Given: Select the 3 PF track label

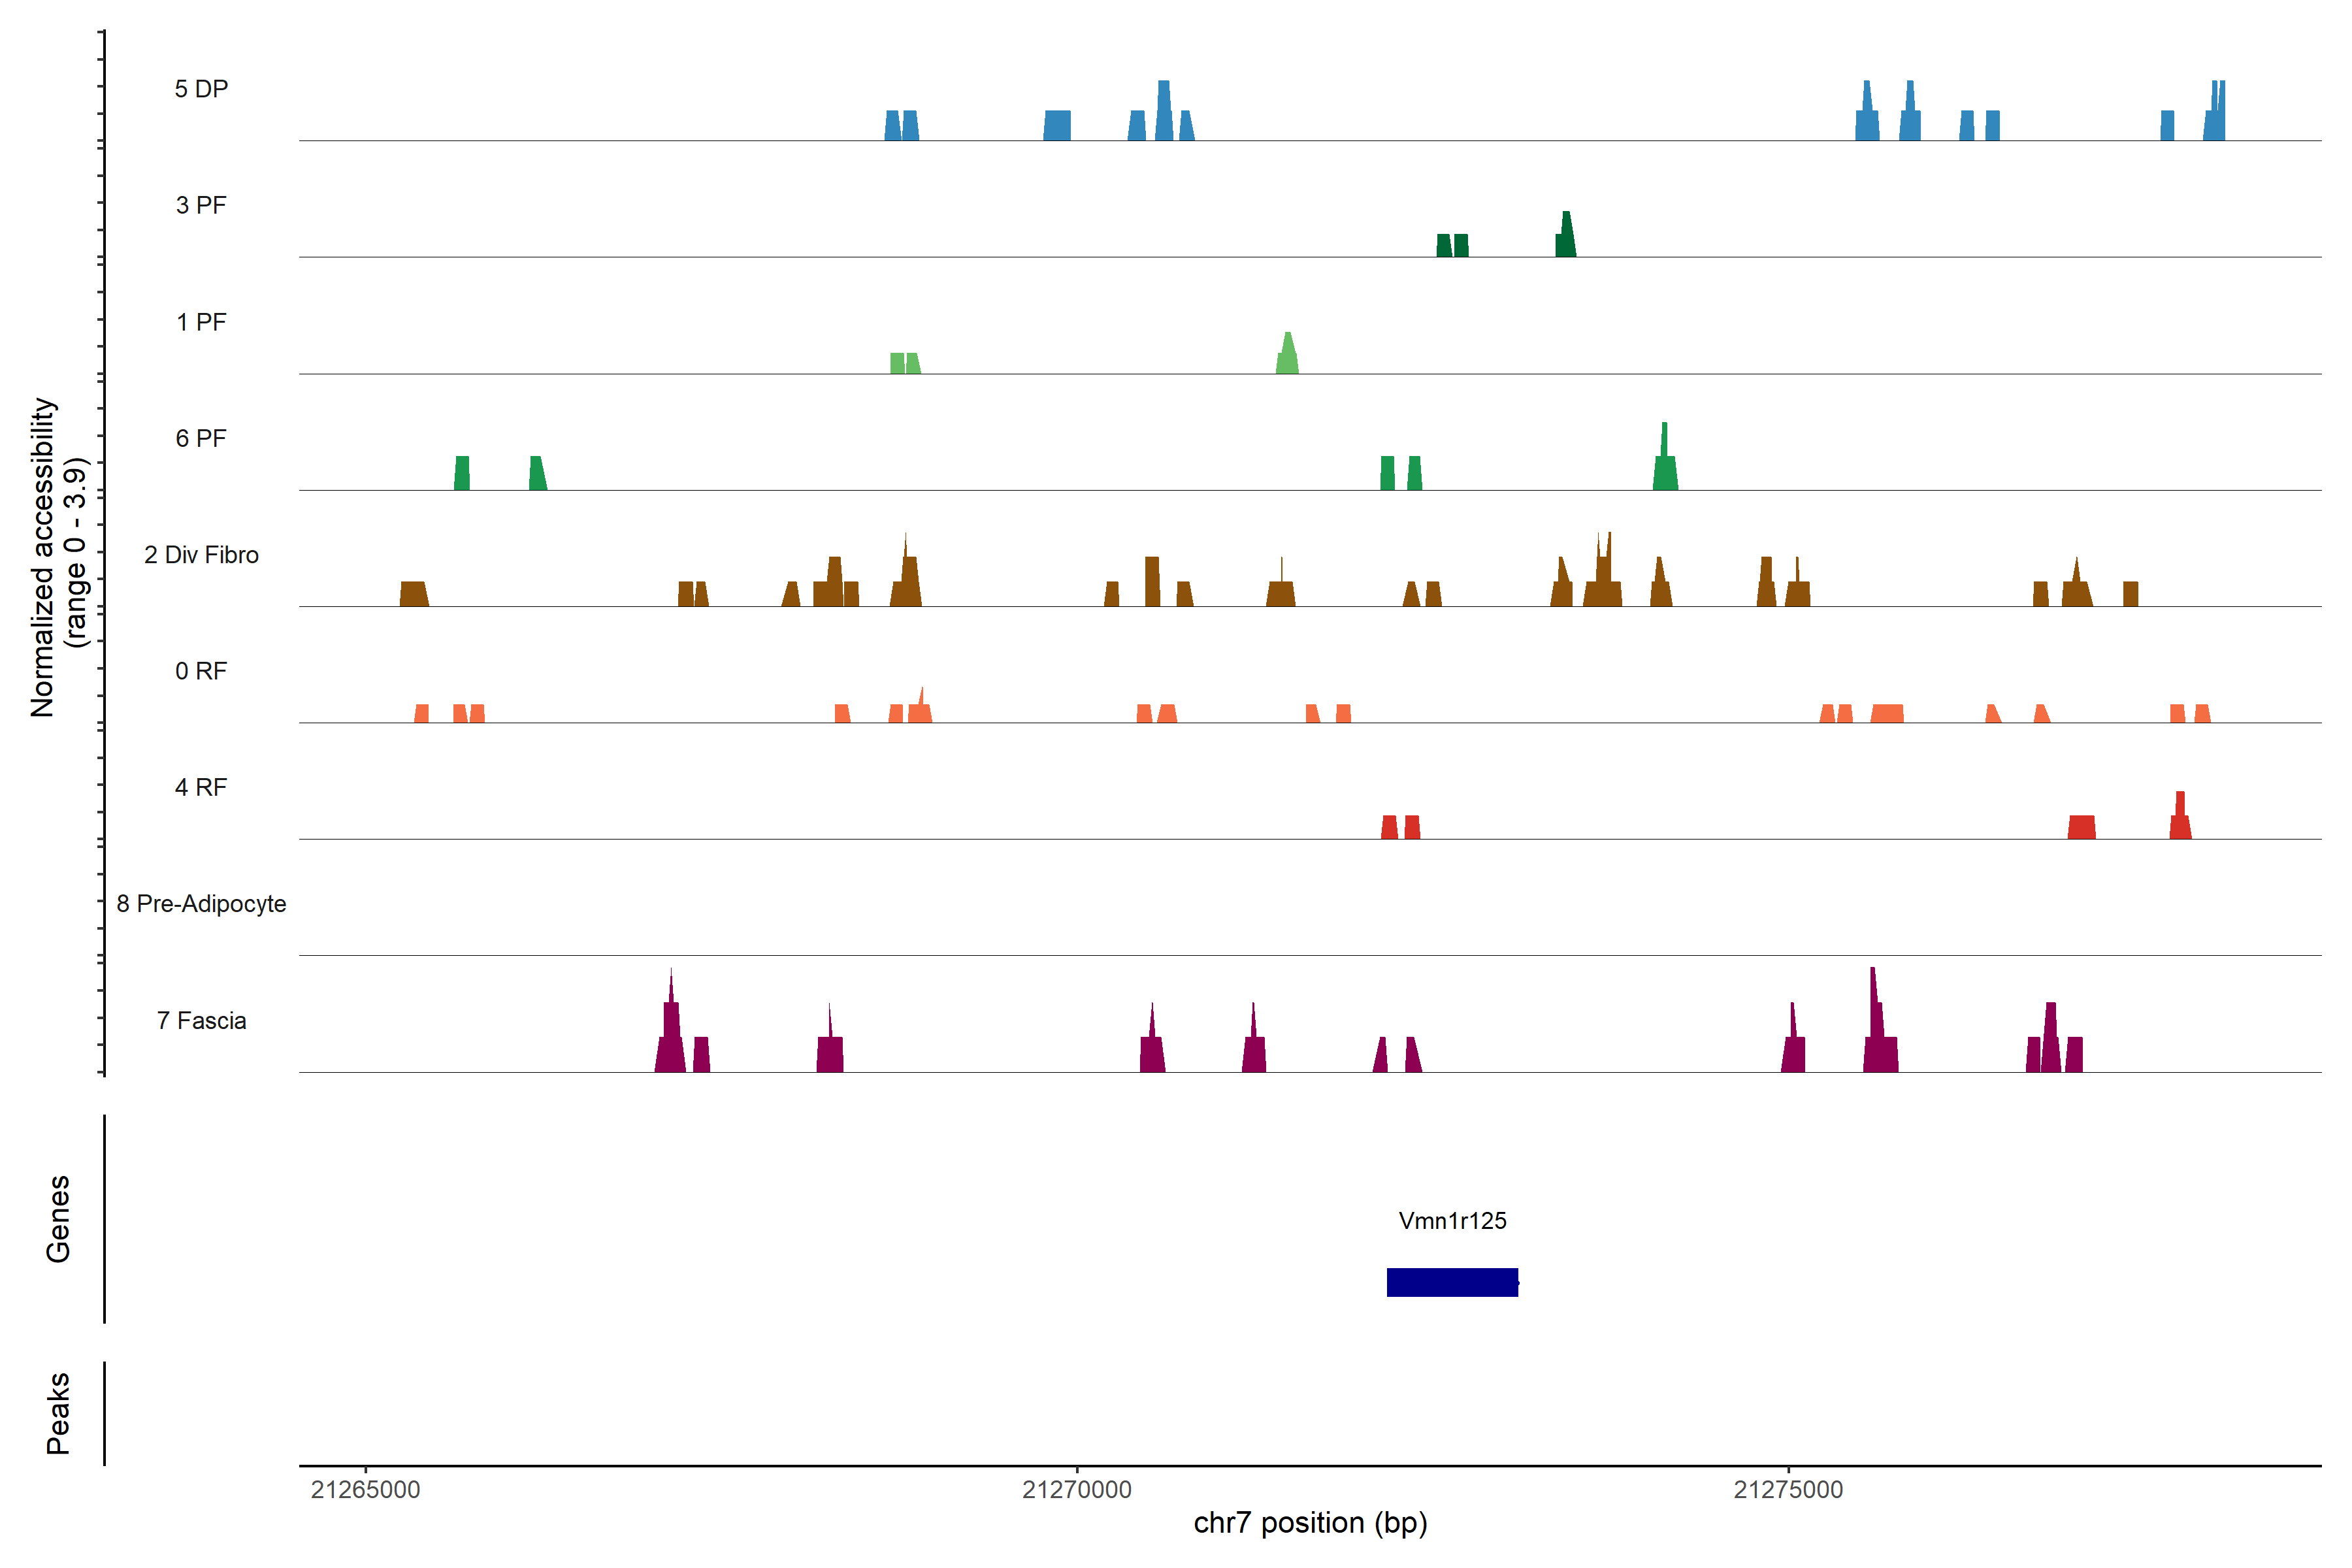Looking at the screenshot, I should (201, 205).
